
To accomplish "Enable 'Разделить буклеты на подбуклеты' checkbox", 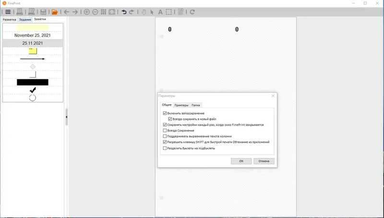I will (165, 148).
